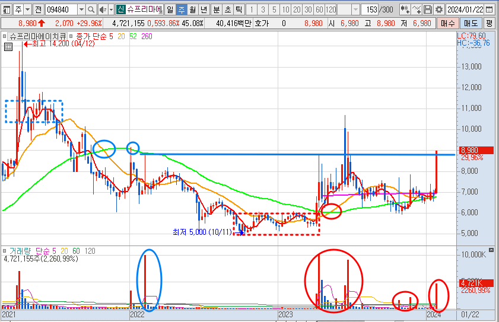Add candlestick chart type icon
499x322 pixels.
tap(405, 10)
